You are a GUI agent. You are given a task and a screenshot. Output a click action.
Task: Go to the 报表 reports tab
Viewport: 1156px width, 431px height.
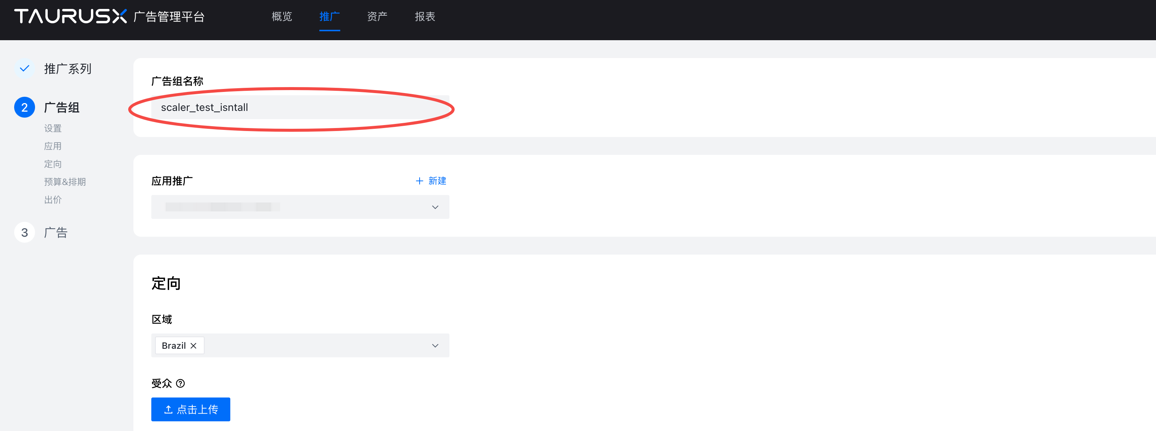[x=424, y=17]
